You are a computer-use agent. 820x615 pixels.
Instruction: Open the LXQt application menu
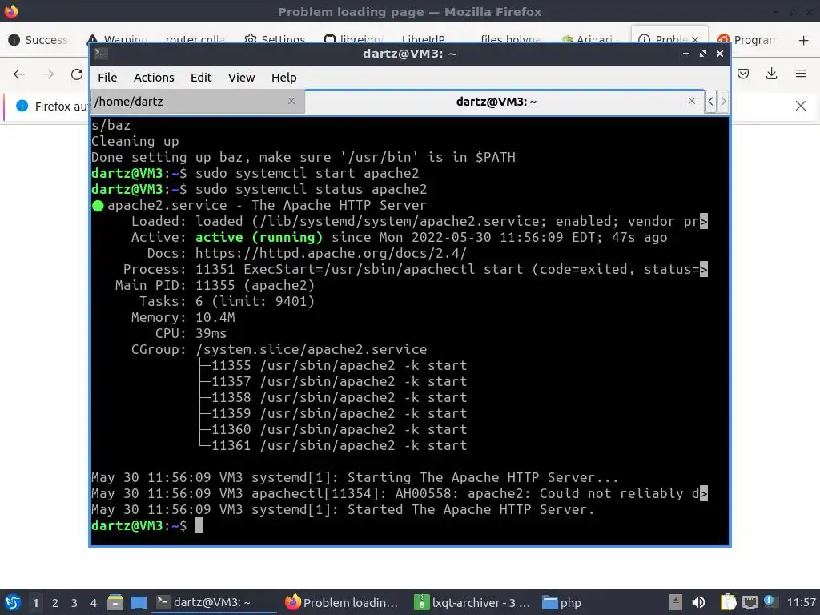tap(13, 602)
